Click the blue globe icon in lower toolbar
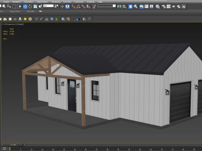202x151 pixels. coord(52,19)
